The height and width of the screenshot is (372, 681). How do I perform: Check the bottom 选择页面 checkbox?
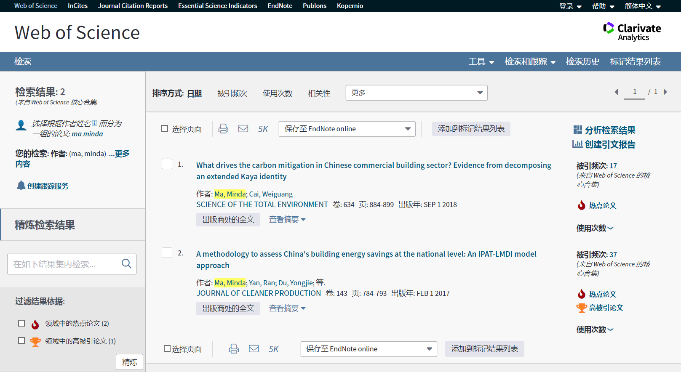(167, 348)
